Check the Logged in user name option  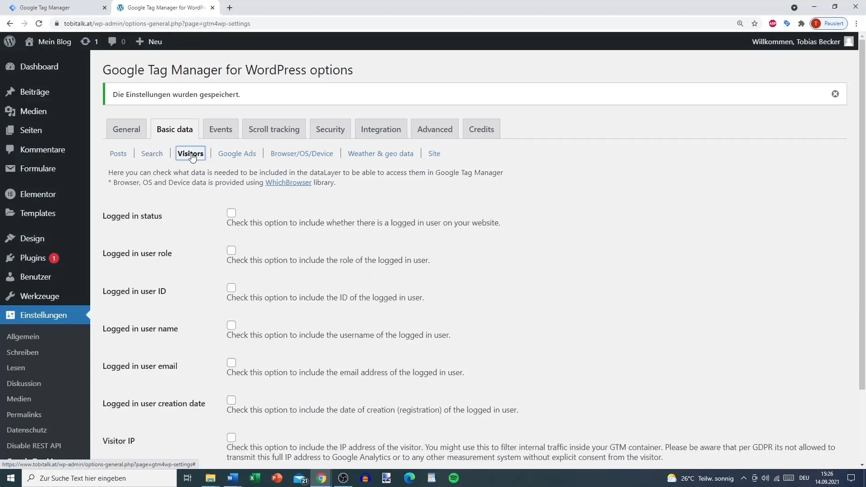point(231,325)
